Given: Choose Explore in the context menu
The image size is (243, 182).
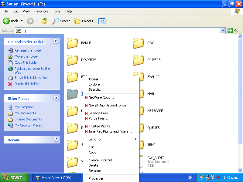Looking at the screenshot, I should point(111,84).
